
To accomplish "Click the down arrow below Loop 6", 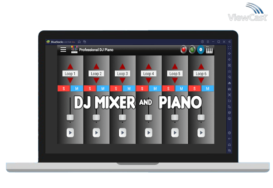I will (x=201, y=80).
